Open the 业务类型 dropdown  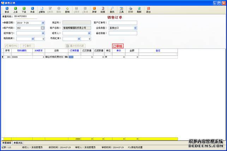tap(135, 28)
